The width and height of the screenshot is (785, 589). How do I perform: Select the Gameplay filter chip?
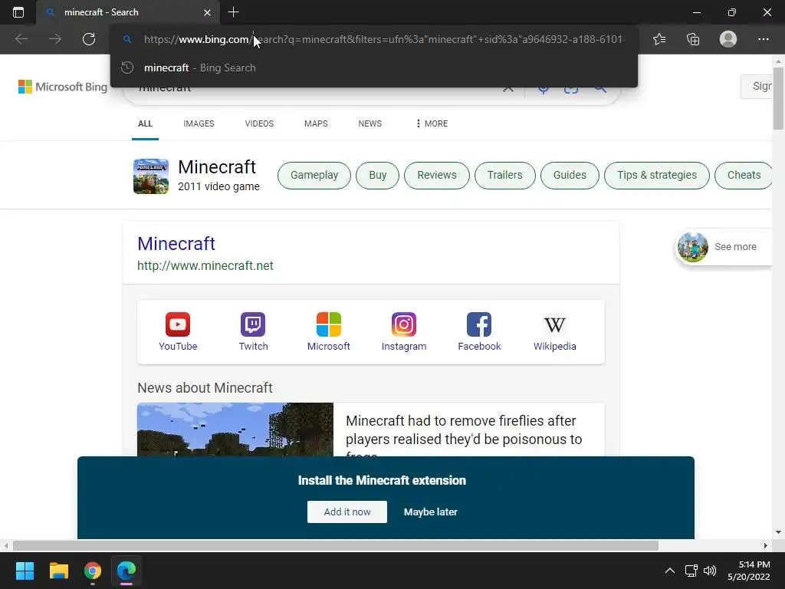314,176
